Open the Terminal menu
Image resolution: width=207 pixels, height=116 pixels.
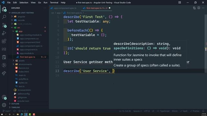click(54, 3)
